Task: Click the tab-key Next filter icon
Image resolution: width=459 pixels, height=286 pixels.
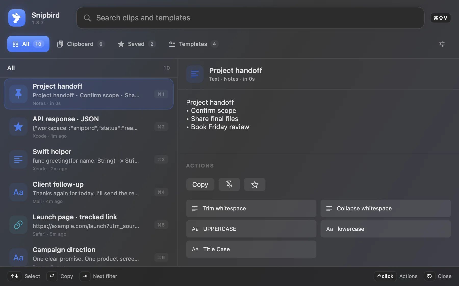Action: pos(85,276)
